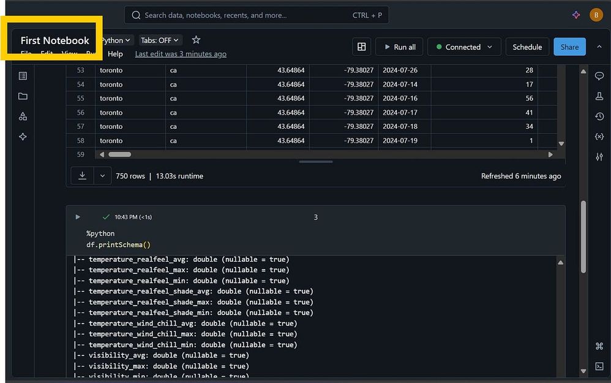611x383 pixels.
Task: Open the comments panel in right sidebar
Action: coord(599,76)
